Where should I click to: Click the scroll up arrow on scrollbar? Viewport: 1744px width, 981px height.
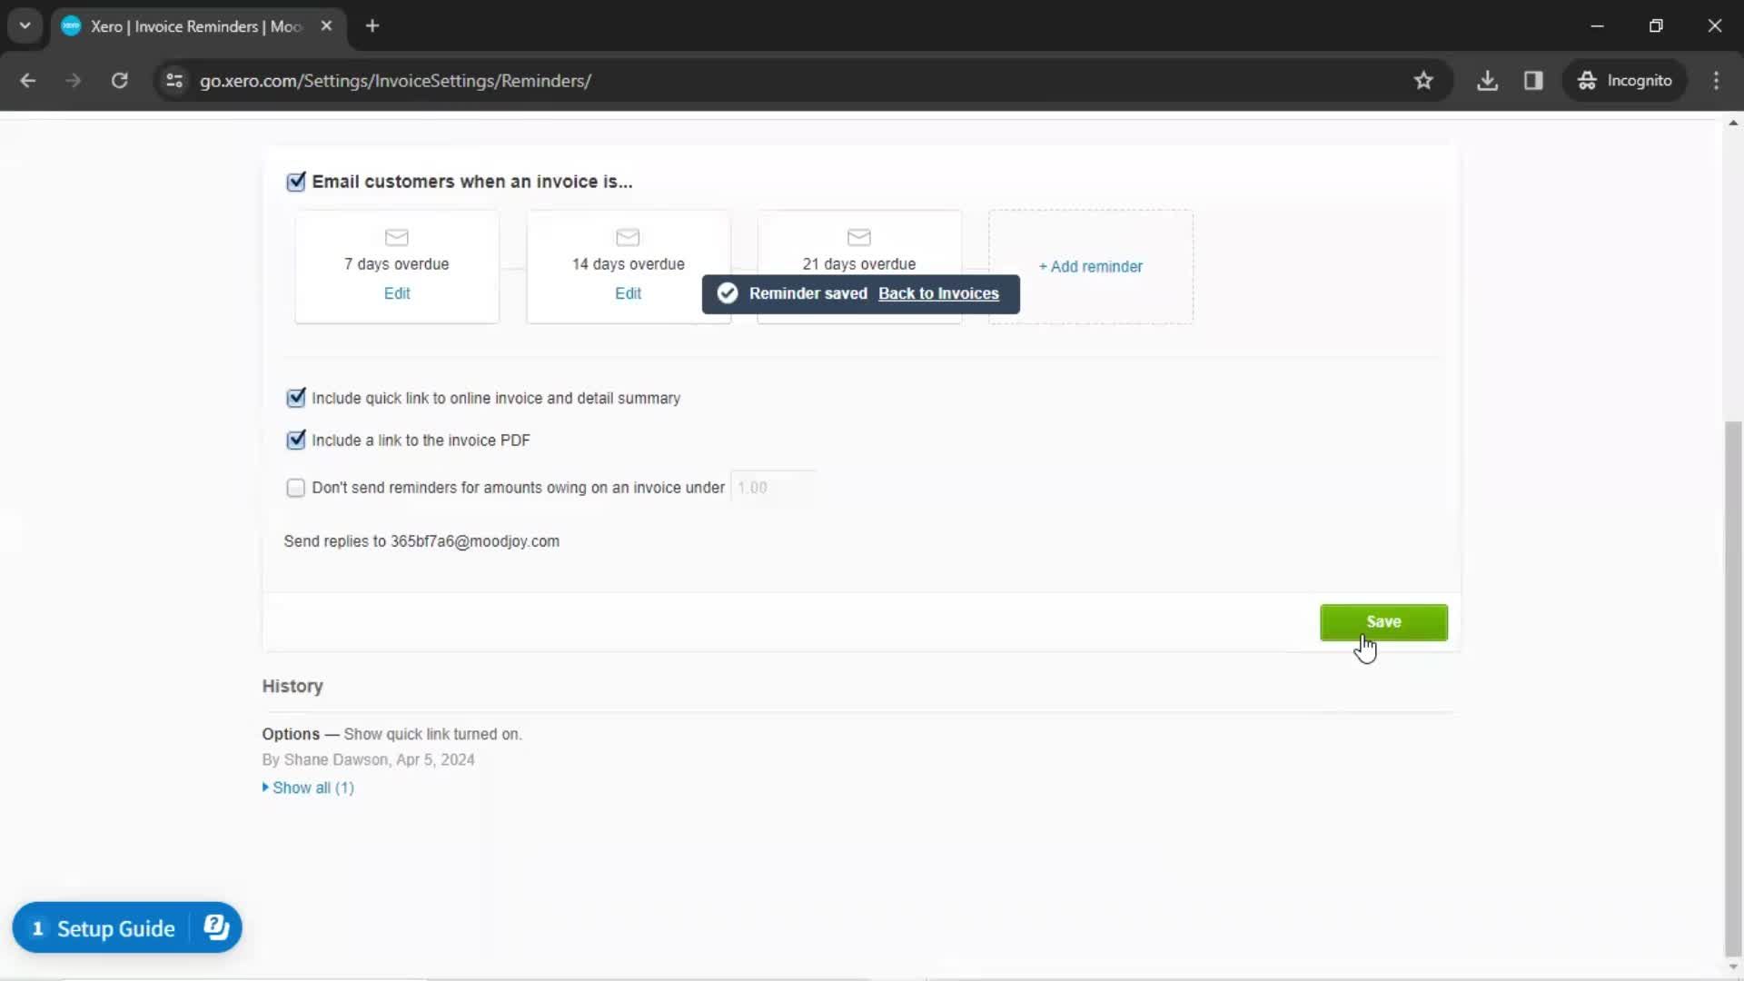click(1733, 123)
